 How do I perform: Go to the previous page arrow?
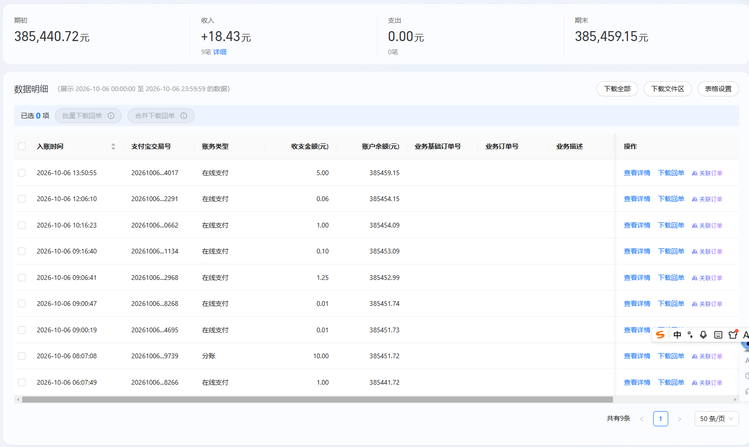pyautogui.click(x=642, y=419)
